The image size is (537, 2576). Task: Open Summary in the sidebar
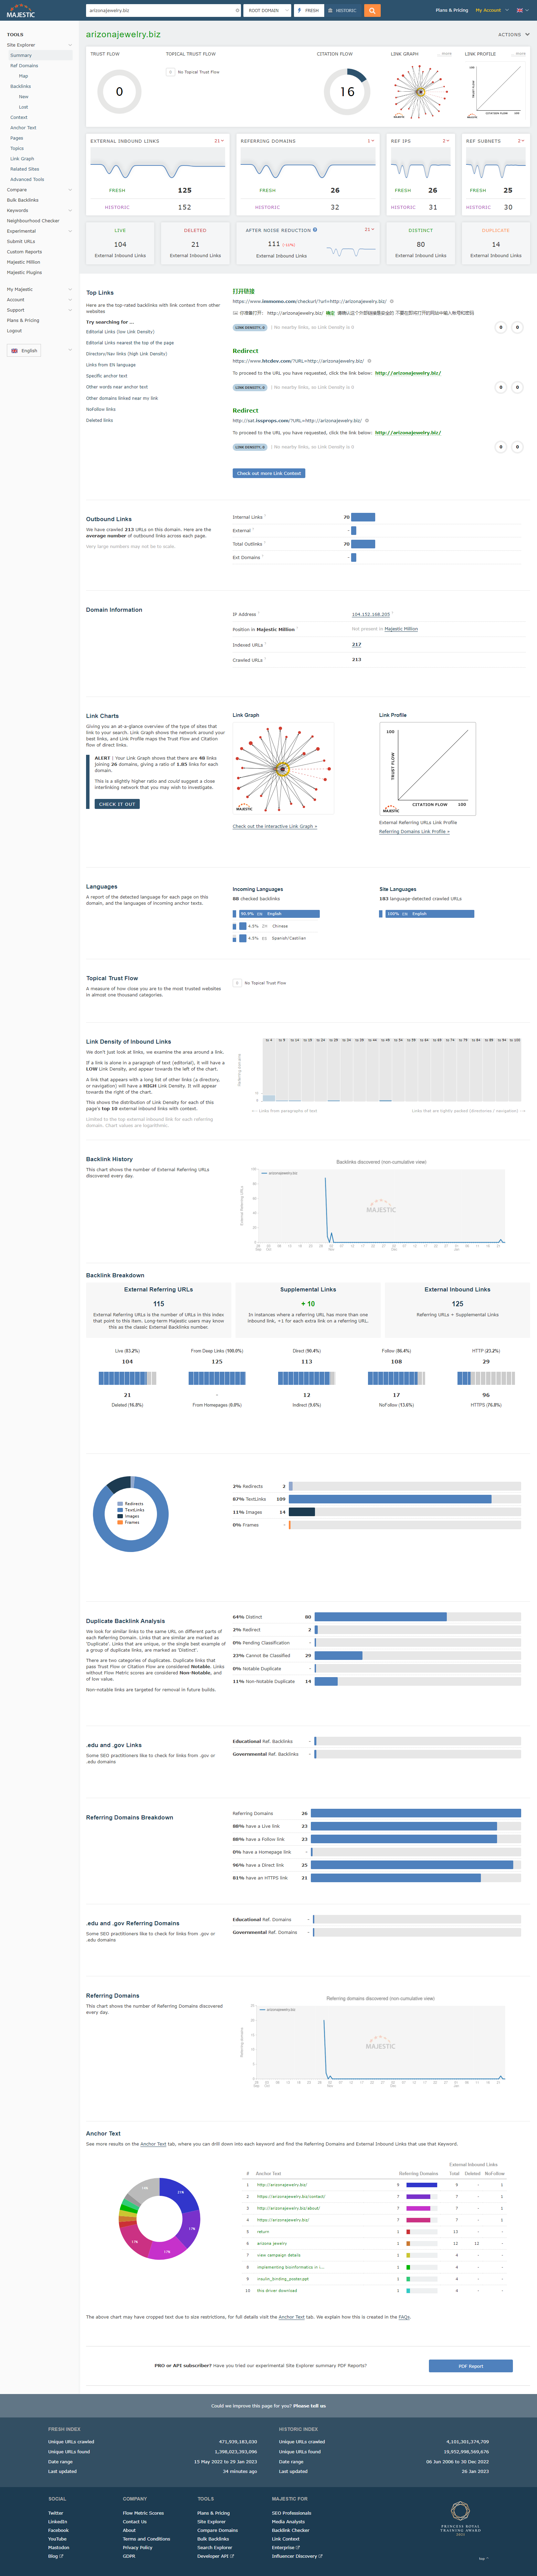click(x=21, y=55)
